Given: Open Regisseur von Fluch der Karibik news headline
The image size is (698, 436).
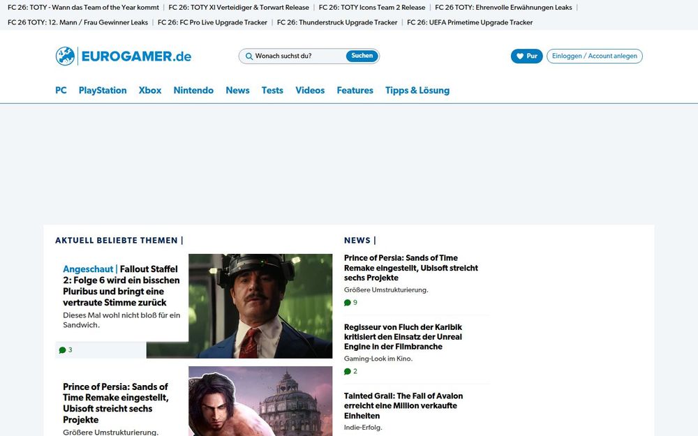Looking at the screenshot, I should tap(403, 337).
